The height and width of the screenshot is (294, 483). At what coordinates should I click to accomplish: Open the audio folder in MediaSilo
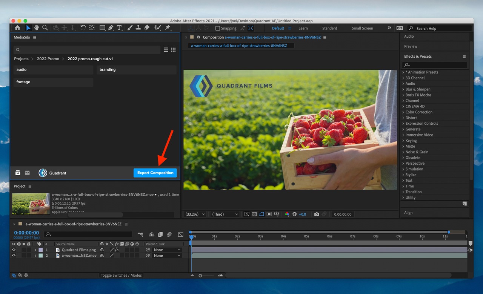(x=53, y=70)
